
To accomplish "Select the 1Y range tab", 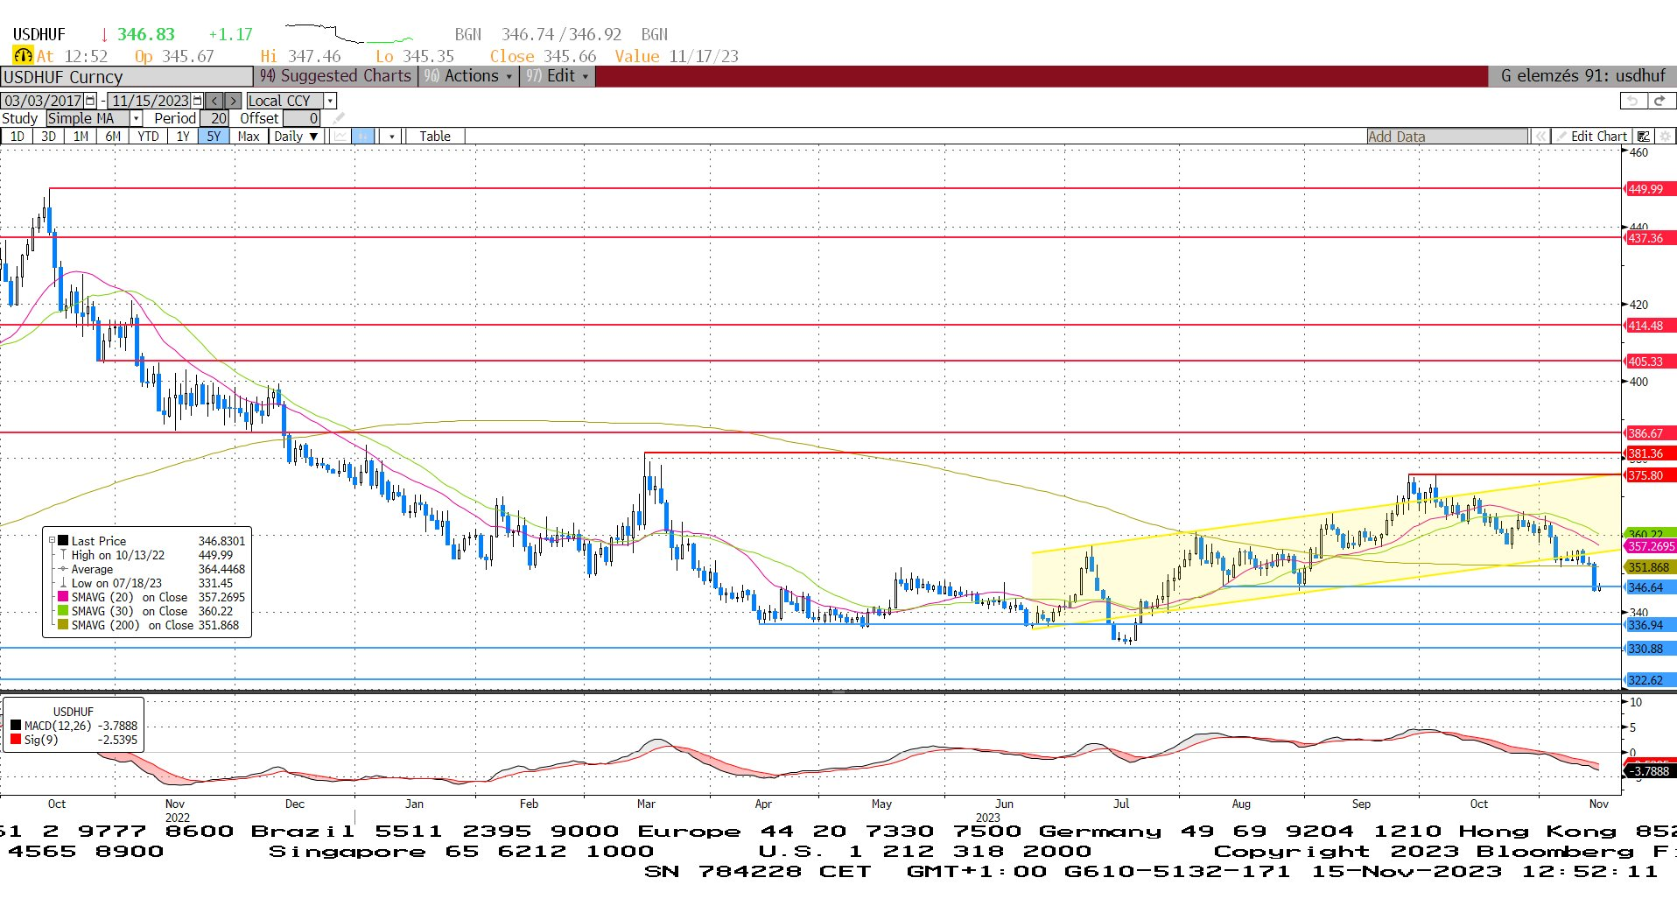I will coord(182,137).
